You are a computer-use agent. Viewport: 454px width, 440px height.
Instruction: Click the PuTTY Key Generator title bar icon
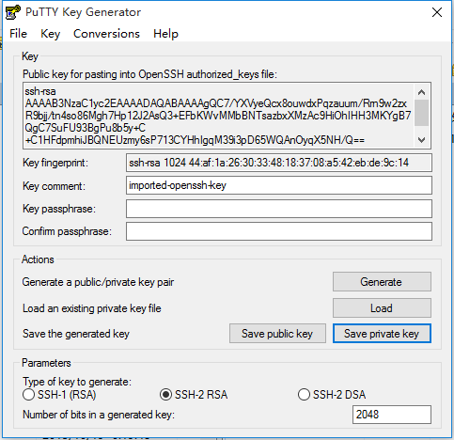13,12
